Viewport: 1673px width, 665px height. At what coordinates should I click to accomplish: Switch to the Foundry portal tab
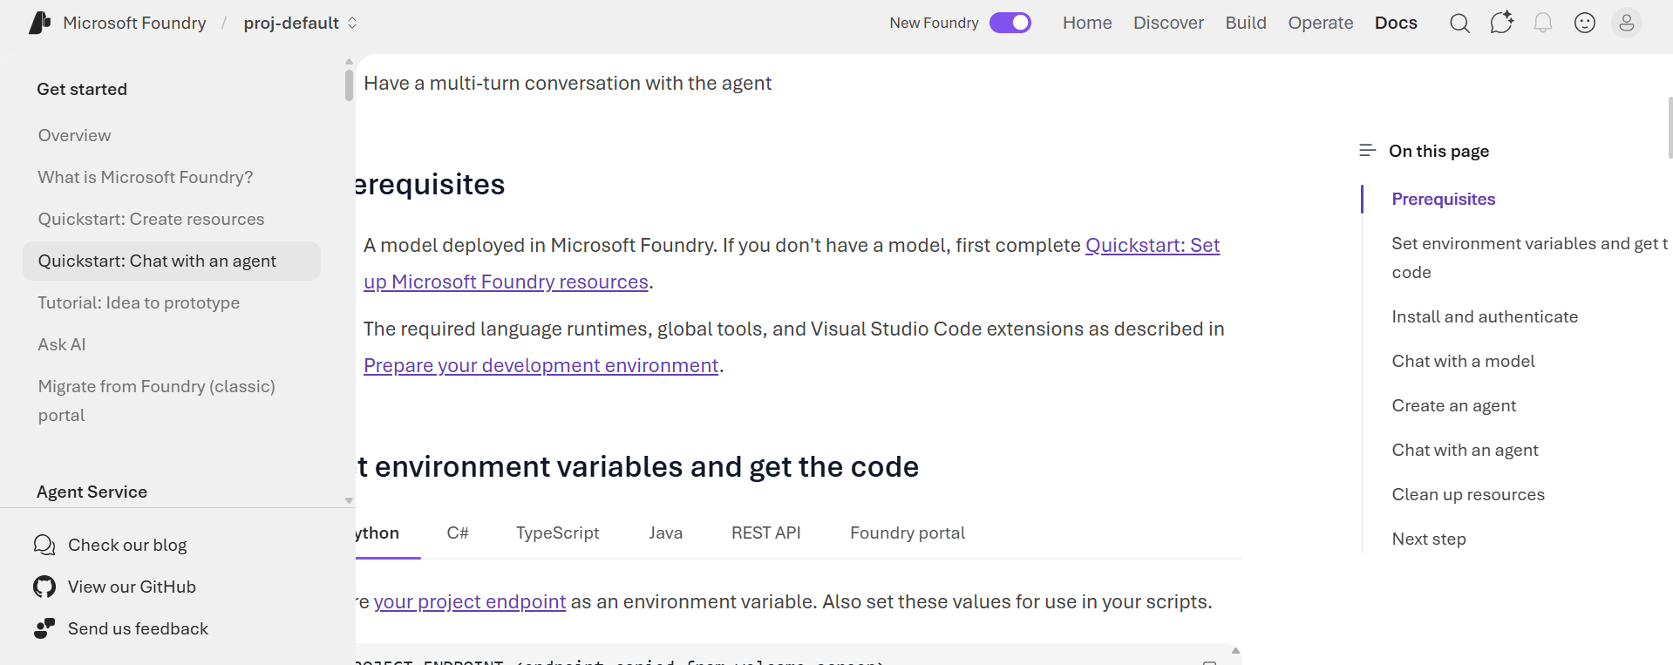coord(908,533)
